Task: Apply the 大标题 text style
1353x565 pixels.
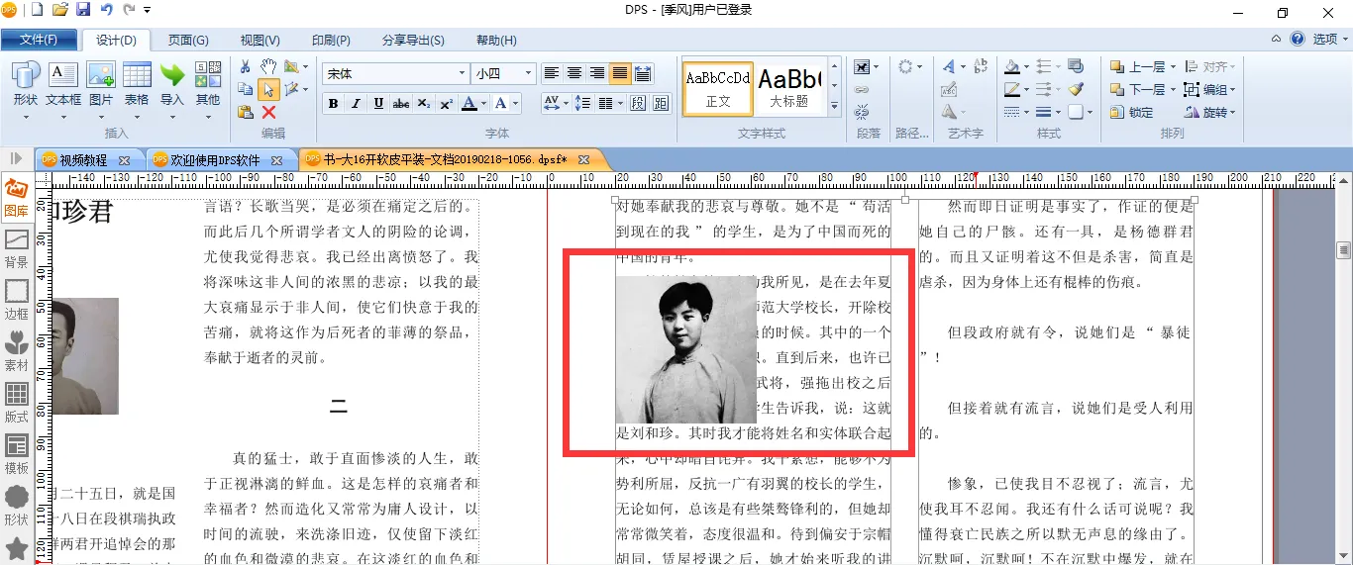Action: point(789,86)
